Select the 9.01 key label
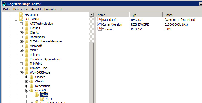Image resolution: width=202 pixels, height=103 pixels. coord(49,99)
